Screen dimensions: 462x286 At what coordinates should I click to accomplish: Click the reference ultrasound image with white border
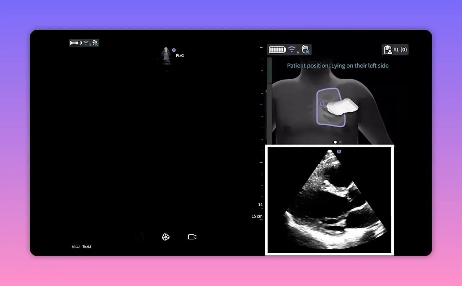(329, 200)
